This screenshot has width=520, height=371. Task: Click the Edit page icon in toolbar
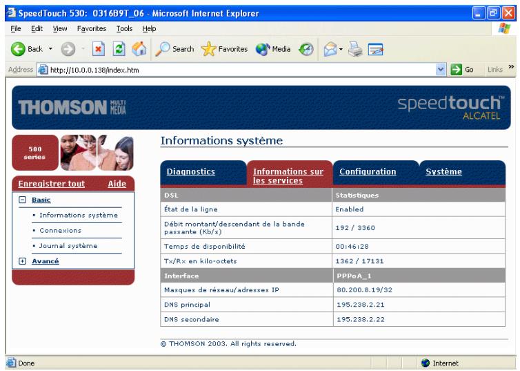376,49
